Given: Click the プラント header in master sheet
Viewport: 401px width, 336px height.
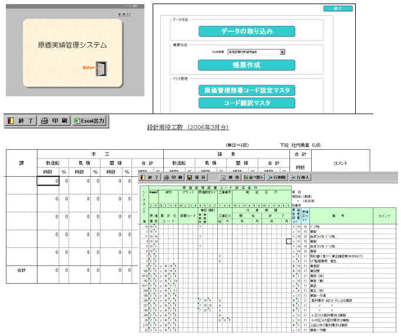Looking at the screenshot, I should [188, 192].
